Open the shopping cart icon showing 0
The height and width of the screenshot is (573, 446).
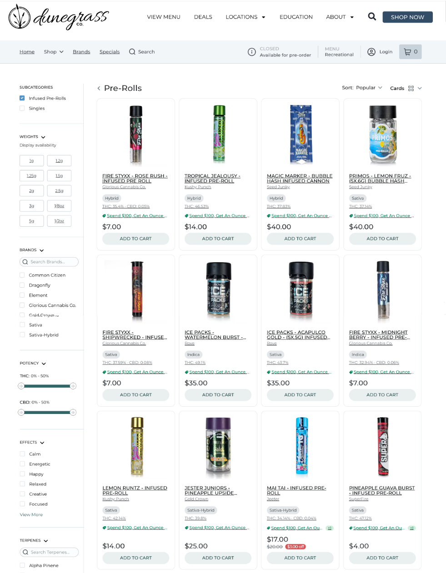tap(411, 52)
